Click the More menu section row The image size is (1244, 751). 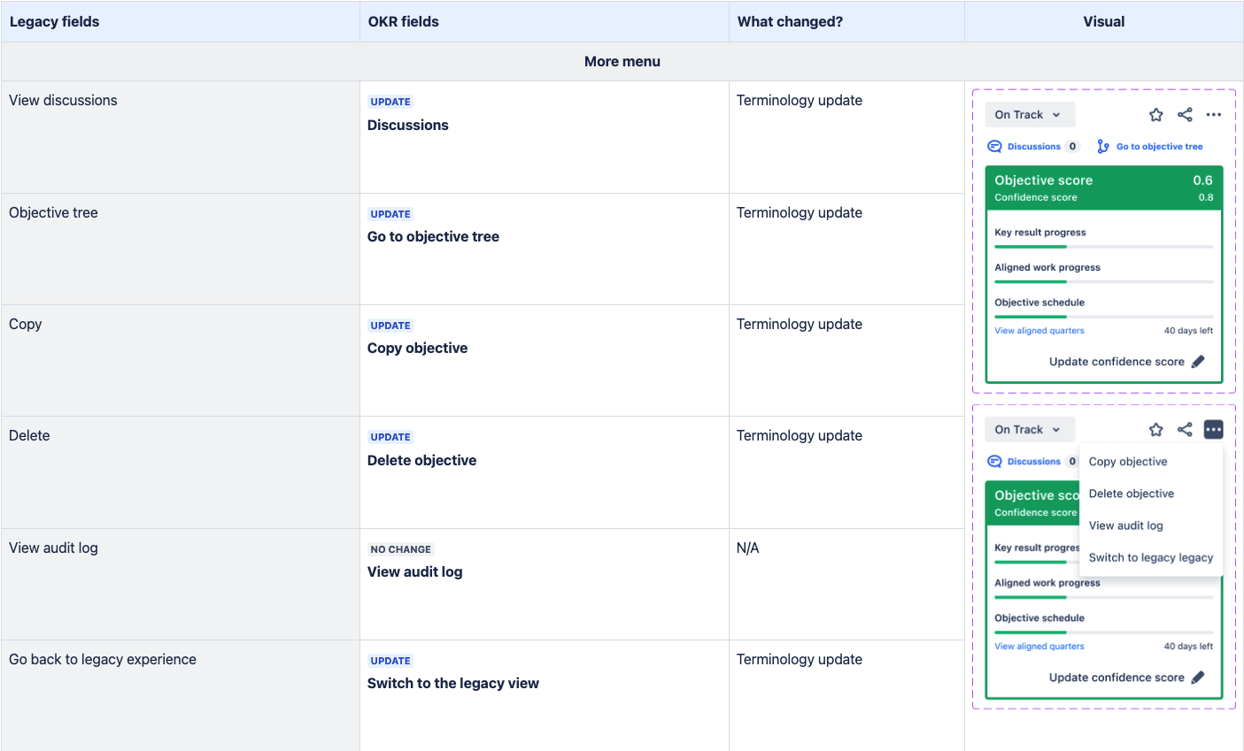pos(622,62)
